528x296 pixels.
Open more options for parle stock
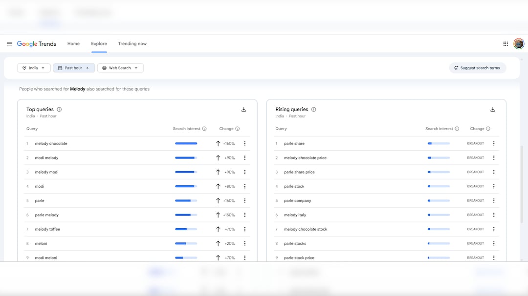[x=494, y=186]
